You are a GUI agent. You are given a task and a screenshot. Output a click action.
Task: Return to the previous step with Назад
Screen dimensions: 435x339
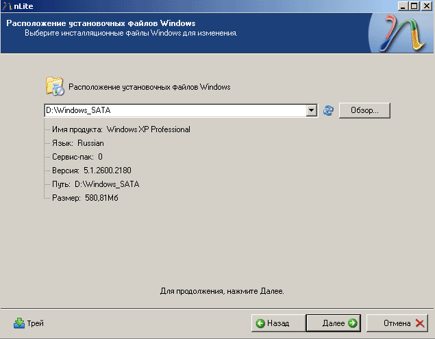tap(278, 323)
